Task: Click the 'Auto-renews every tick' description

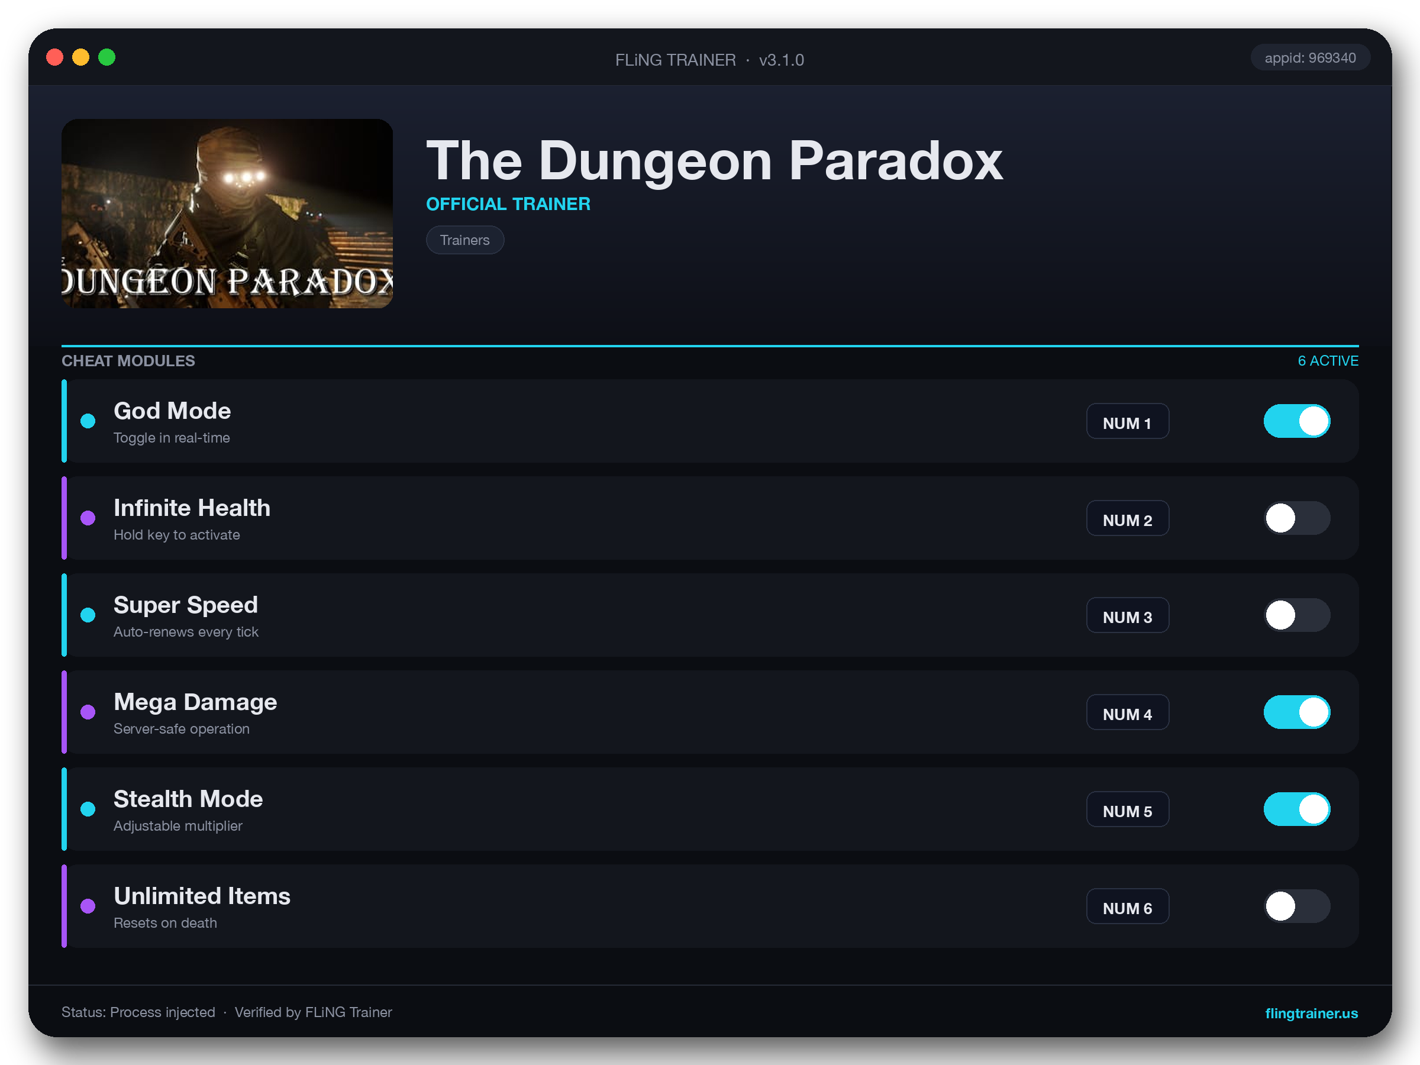Action: click(186, 632)
